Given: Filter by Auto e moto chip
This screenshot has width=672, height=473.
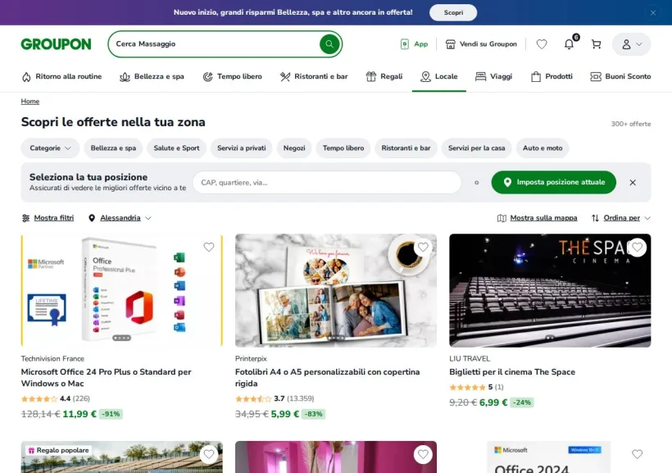Looking at the screenshot, I should click(543, 148).
